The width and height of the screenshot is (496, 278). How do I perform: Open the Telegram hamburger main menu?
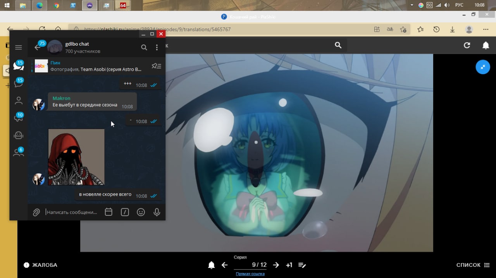point(18,47)
